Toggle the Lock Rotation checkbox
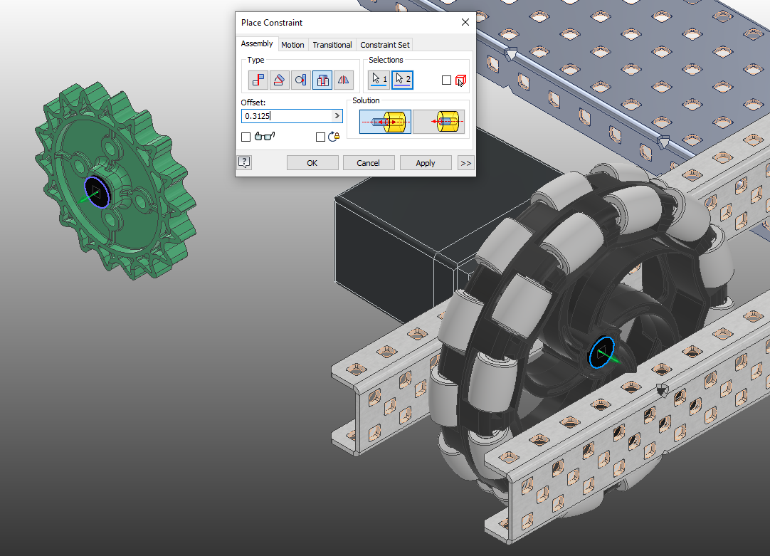Screen dimensions: 770x556 [x=320, y=137]
